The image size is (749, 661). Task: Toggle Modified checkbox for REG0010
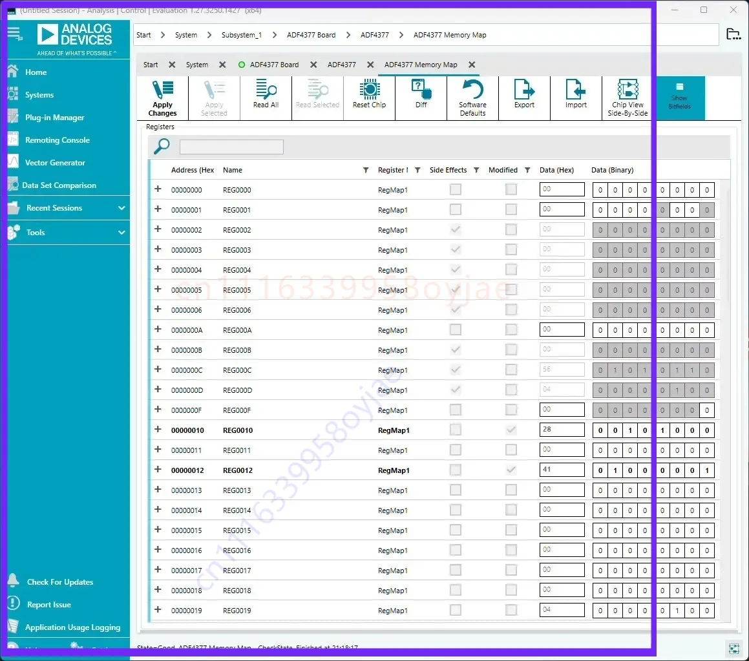511,430
